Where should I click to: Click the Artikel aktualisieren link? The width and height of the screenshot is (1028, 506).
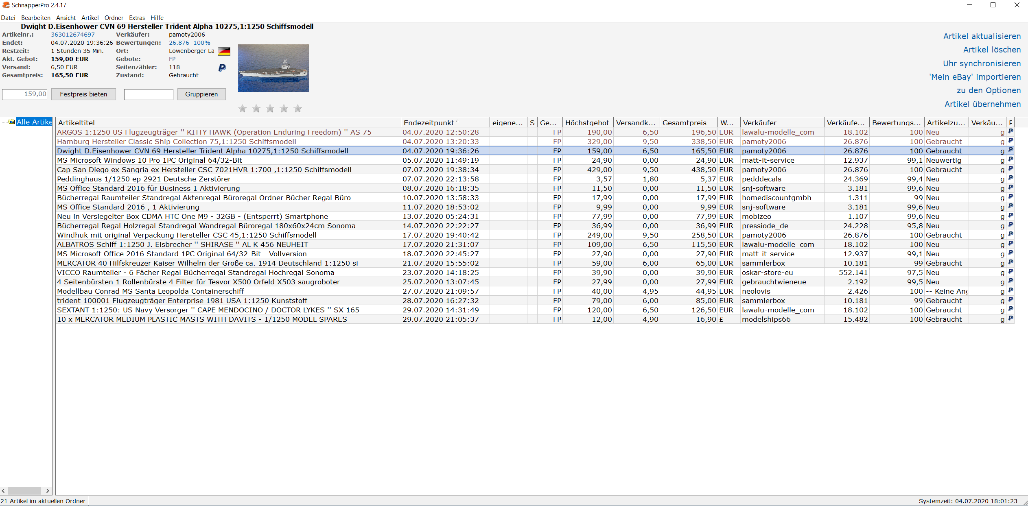click(x=982, y=36)
